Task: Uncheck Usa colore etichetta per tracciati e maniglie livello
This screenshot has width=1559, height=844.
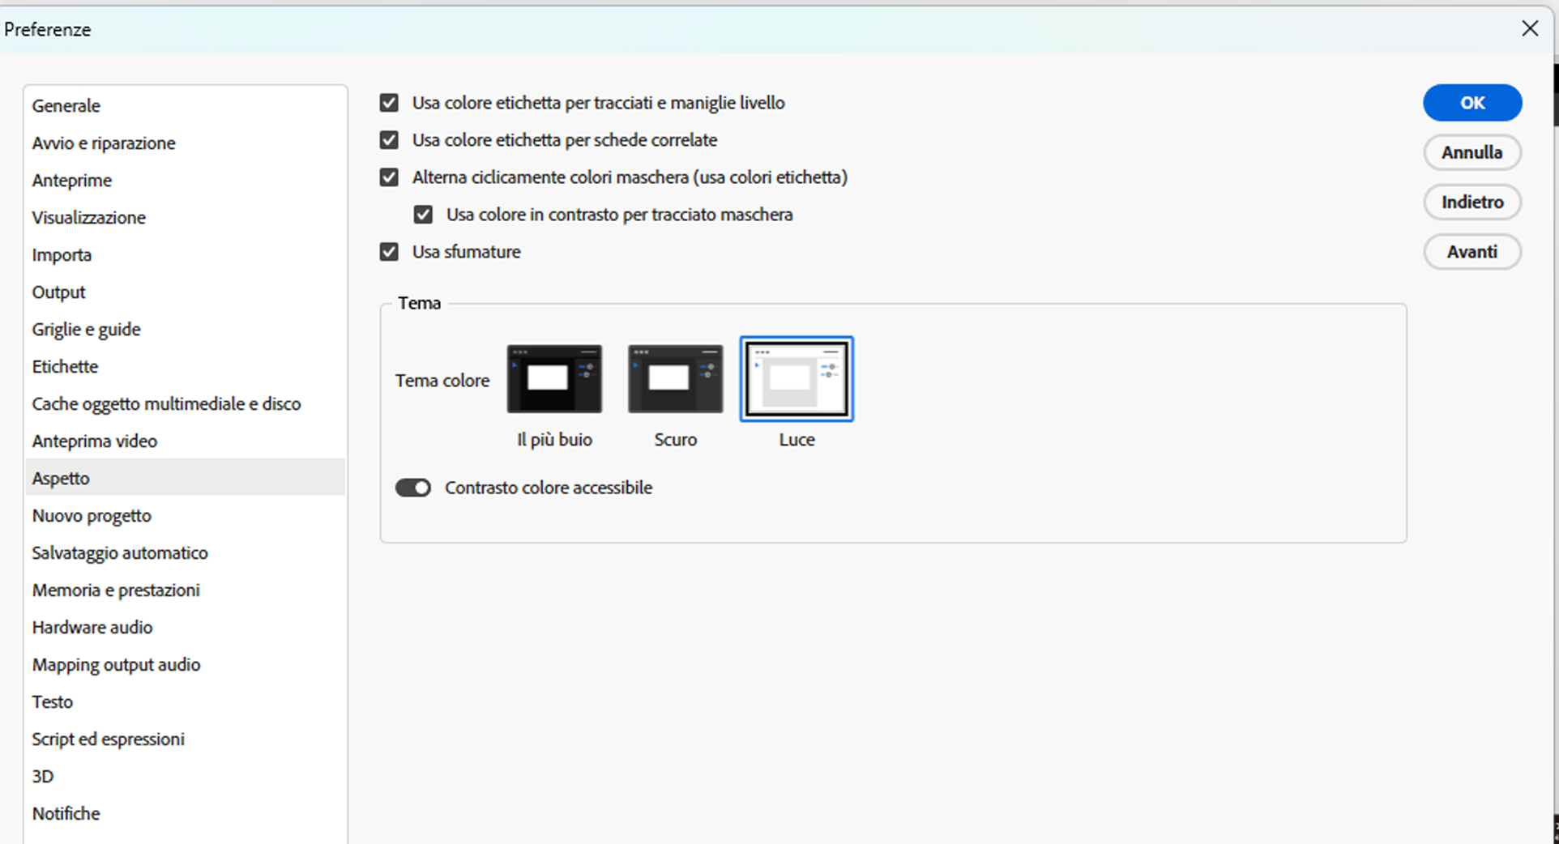Action: (389, 103)
